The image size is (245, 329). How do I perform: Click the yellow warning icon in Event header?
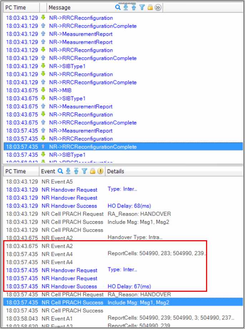tap(100, 171)
